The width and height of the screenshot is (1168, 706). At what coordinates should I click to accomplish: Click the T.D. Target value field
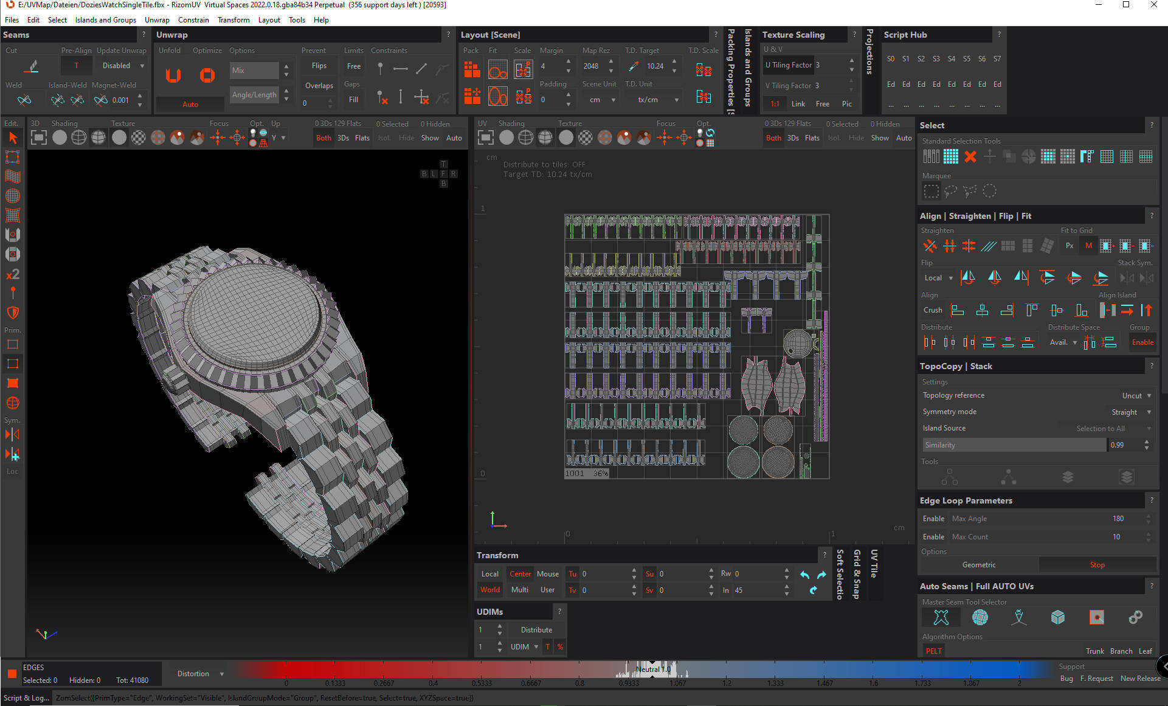[x=656, y=66]
